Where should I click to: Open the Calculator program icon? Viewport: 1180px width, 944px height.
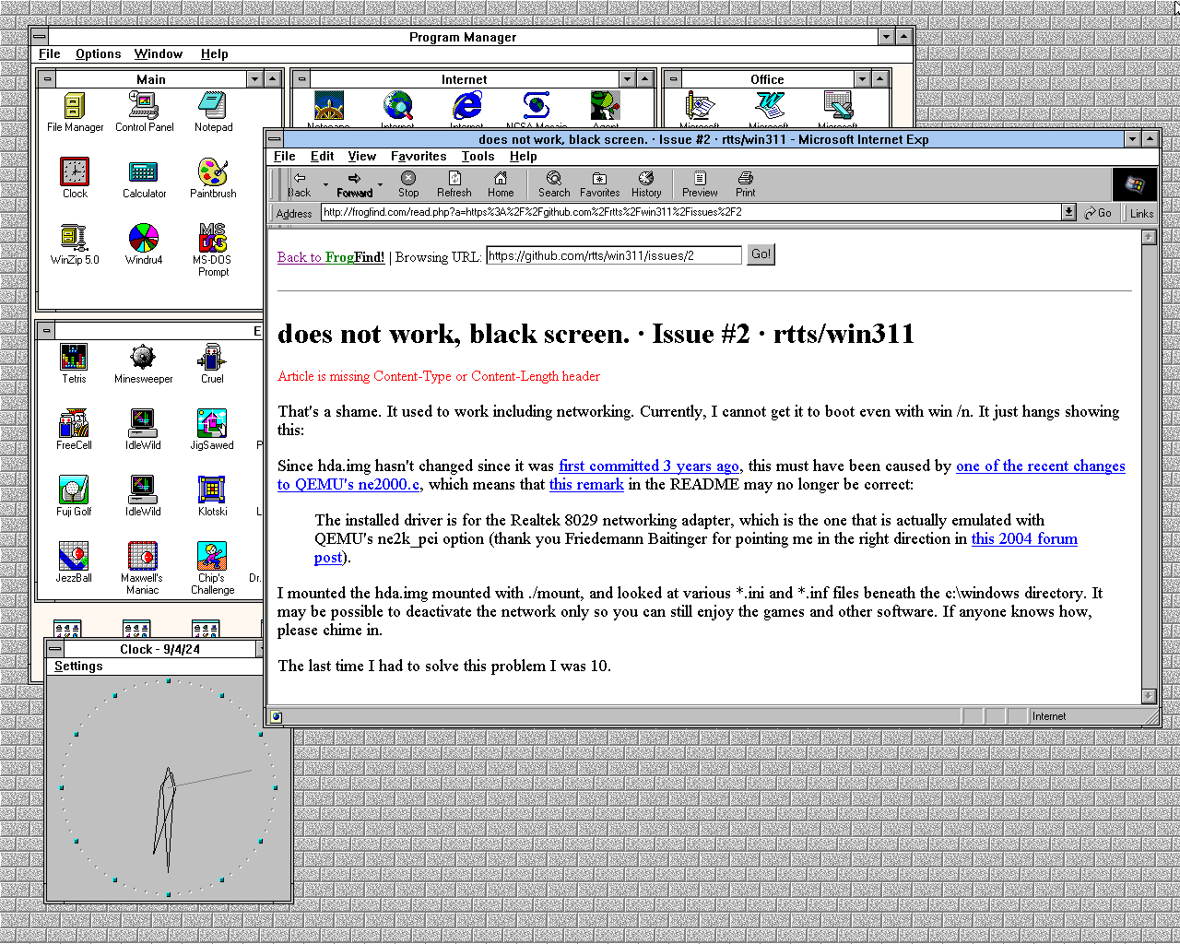point(144,173)
